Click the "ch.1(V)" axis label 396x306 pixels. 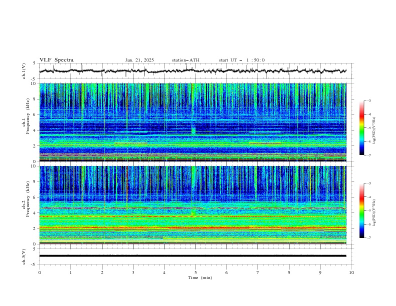(24, 71)
